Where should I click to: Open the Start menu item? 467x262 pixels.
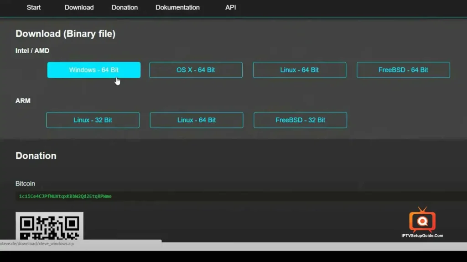(x=33, y=7)
